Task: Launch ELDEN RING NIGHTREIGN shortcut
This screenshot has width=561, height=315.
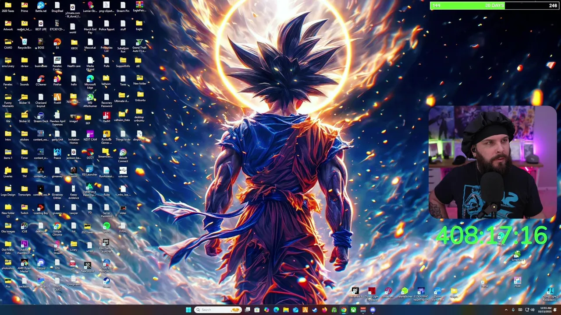Action: point(421,294)
